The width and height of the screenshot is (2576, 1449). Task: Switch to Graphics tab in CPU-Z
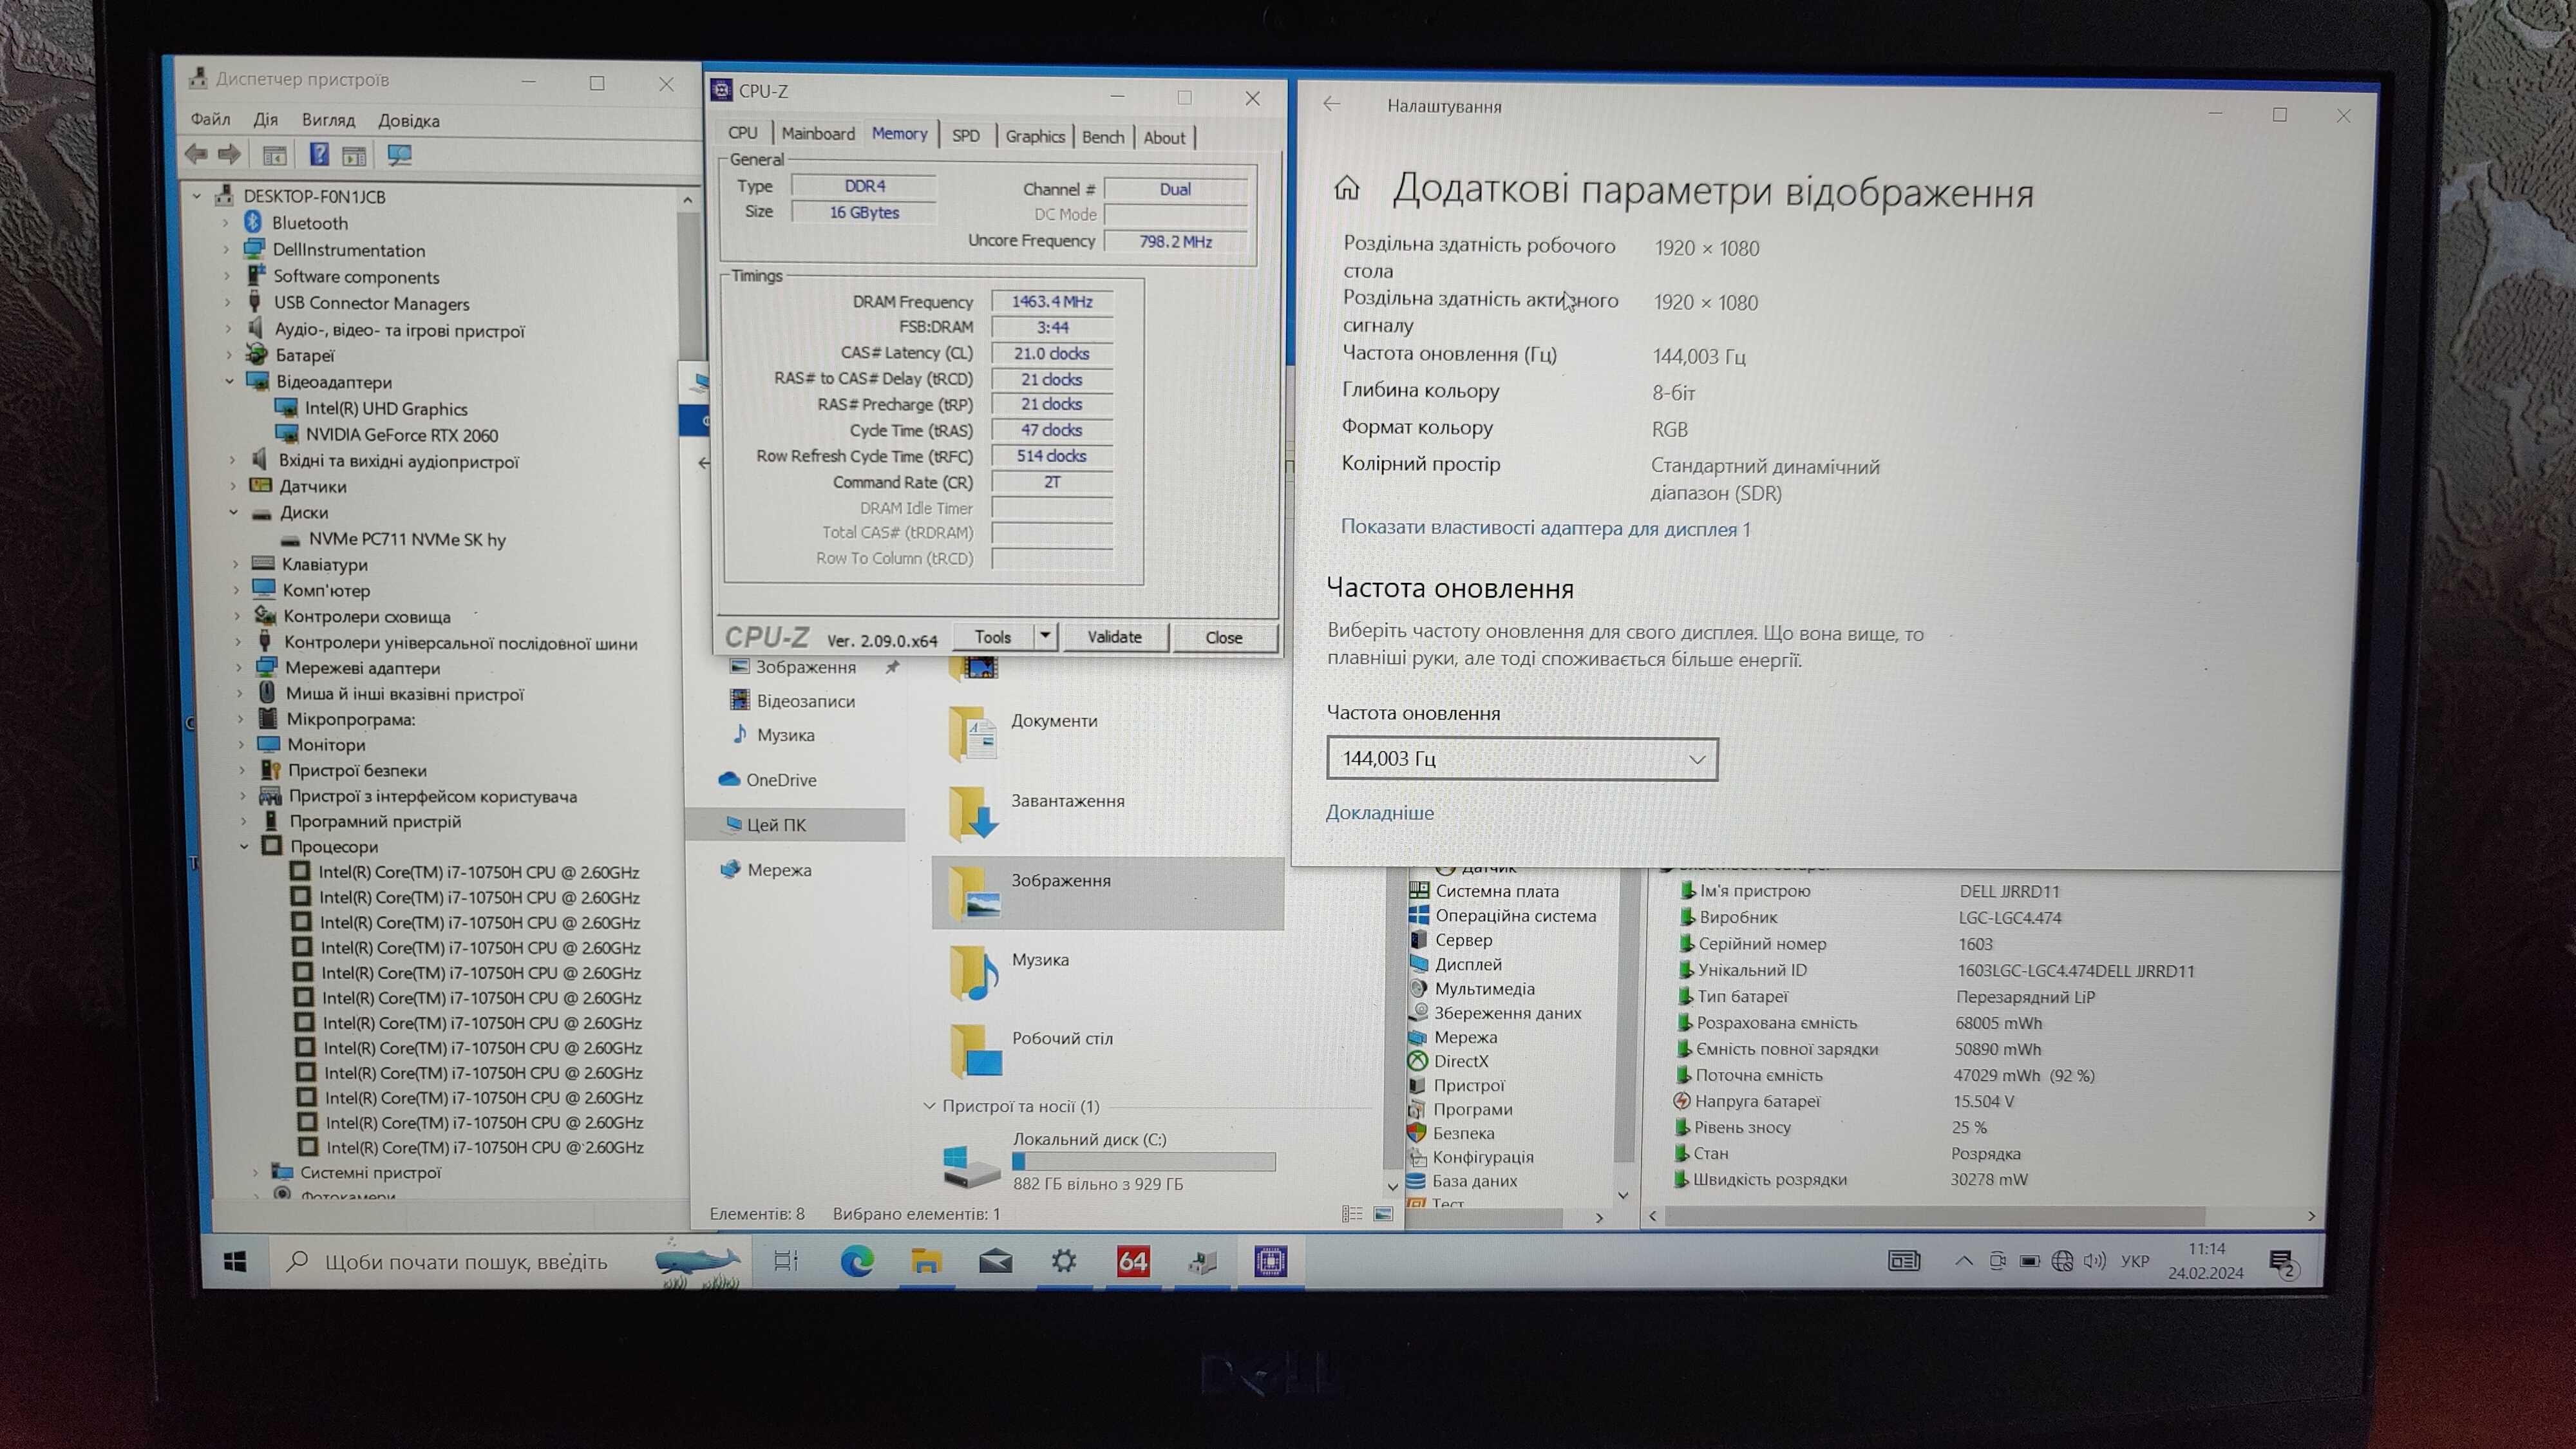coord(1035,136)
